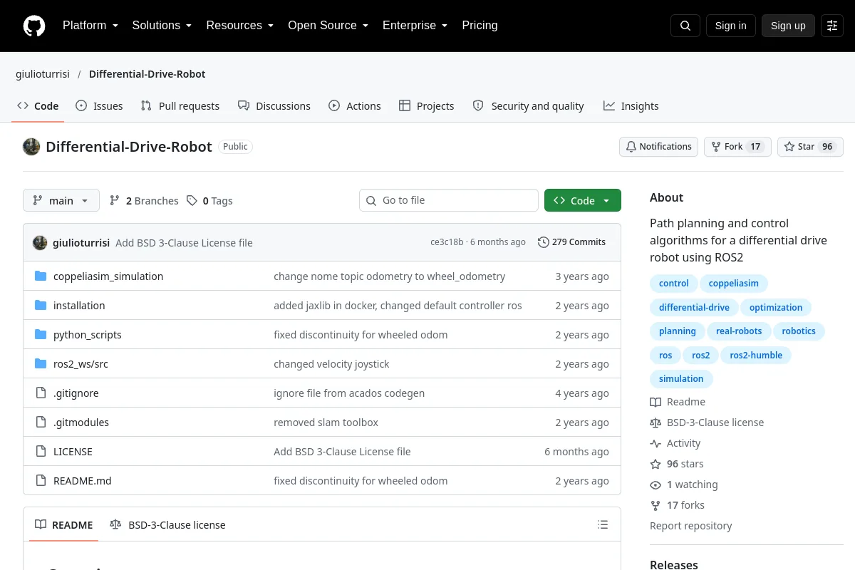Screen dimensions: 855x570
Task: Click the Sign up button
Action: tap(788, 26)
